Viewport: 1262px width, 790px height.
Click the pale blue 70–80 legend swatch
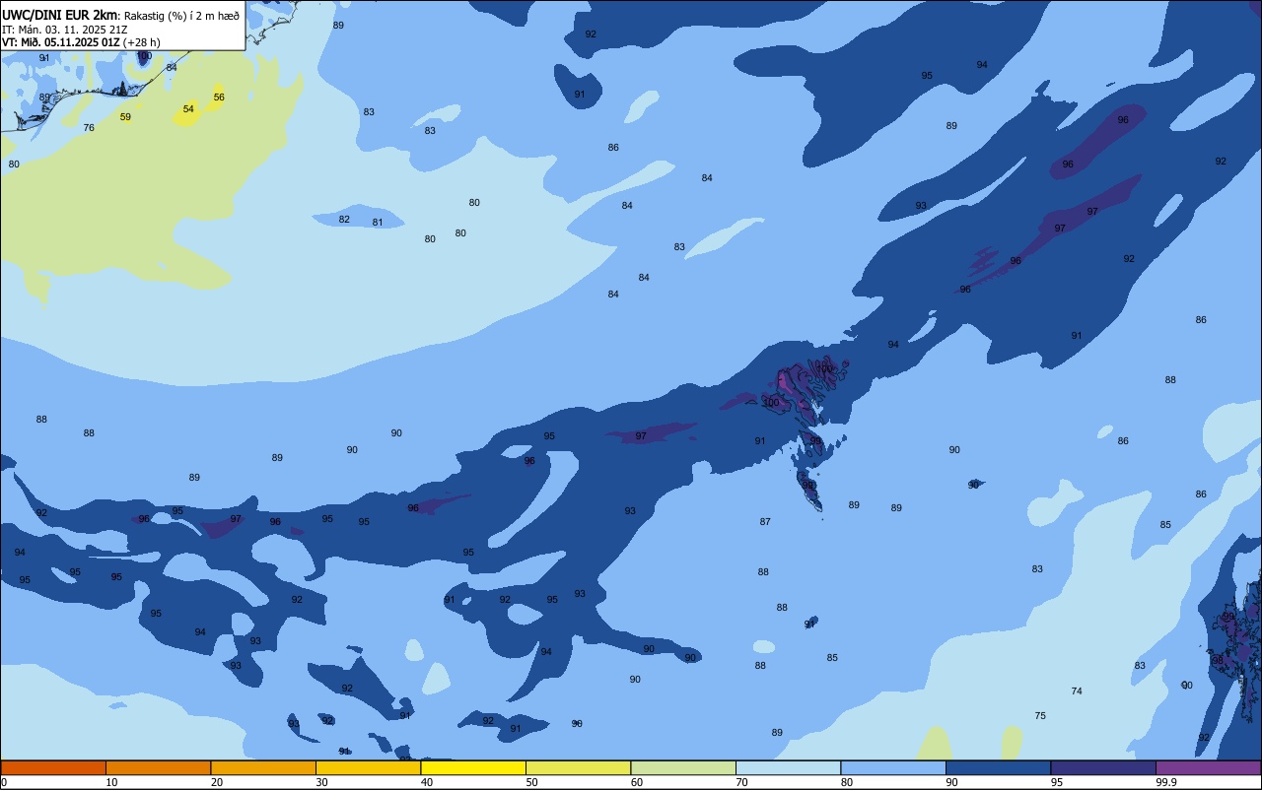(x=788, y=767)
